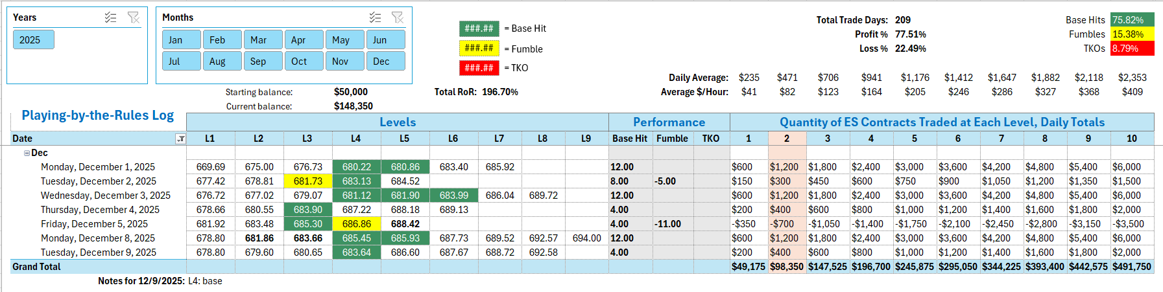Clear the filter on the Years slicer
Screen dimensions: 1163x292
(x=134, y=17)
